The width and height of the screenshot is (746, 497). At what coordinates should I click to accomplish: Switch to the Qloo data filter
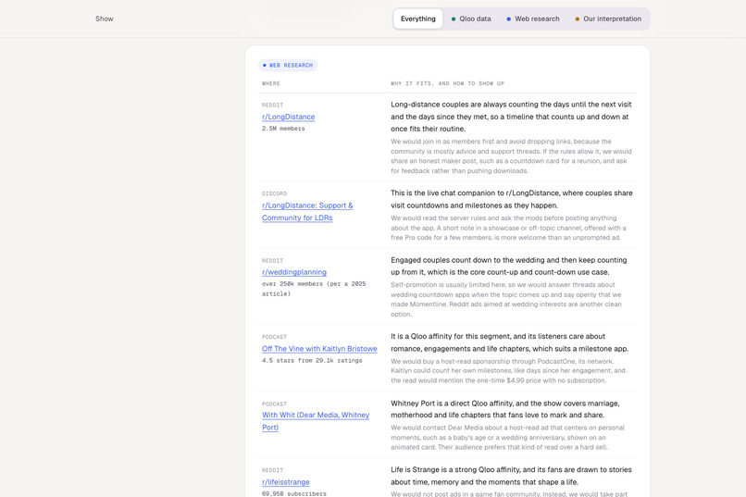pos(471,19)
